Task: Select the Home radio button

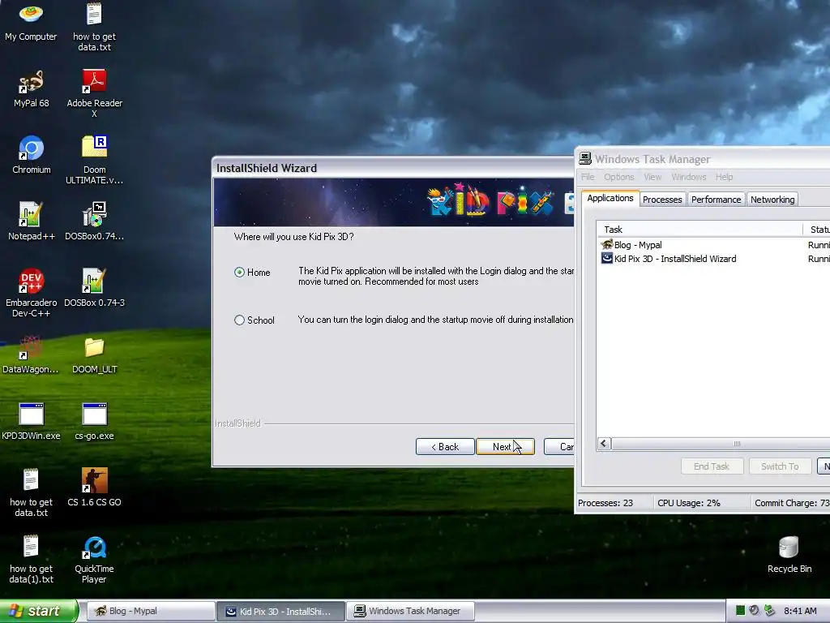Action: 239,273
